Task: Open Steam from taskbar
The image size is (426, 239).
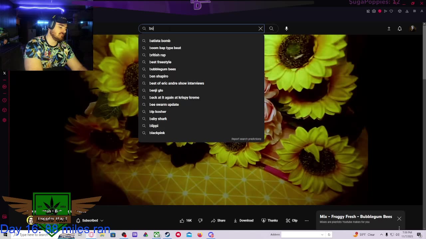Action: pos(167,235)
